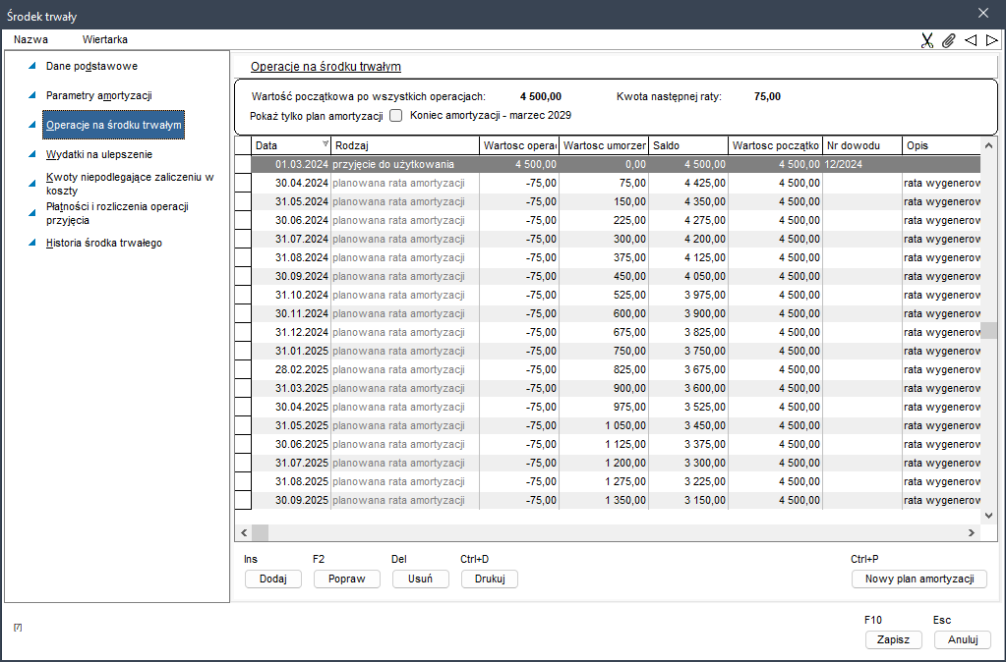Click the Opis column header

click(x=941, y=145)
